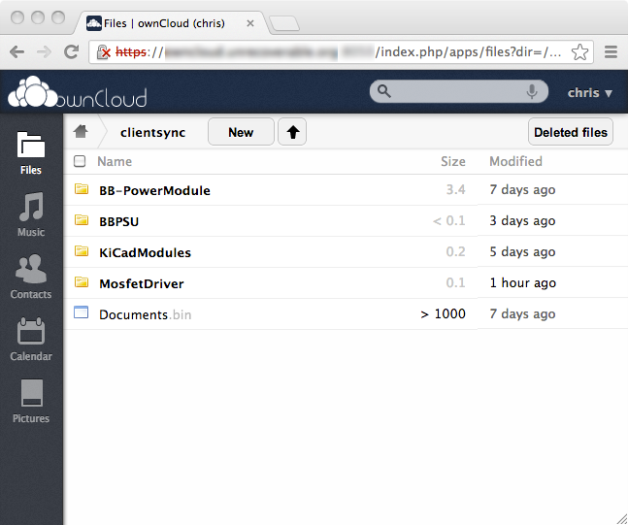Screen dimensions: 628x525
Task: Open a new browser tab
Action: [x=284, y=23]
